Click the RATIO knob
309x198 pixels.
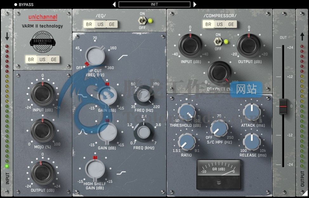pos(187,142)
